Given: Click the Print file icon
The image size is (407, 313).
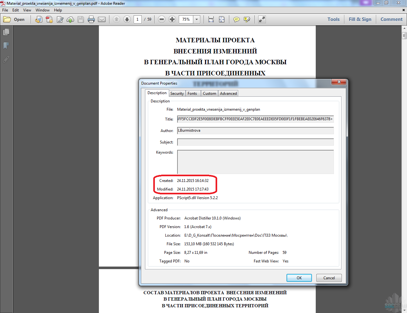Looking at the screenshot, I should pyautogui.click(x=91, y=19).
